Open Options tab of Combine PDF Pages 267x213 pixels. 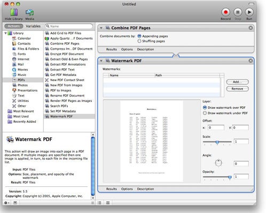pos(127,49)
